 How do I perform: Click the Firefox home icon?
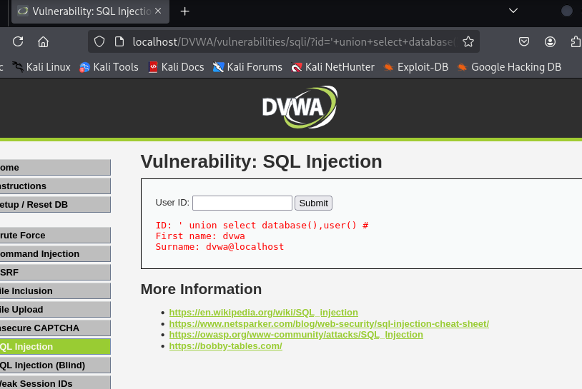[x=43, y=41]
